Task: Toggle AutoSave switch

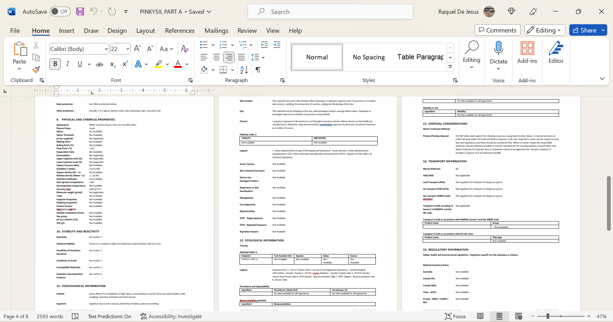Action: [x=60, y=11]
